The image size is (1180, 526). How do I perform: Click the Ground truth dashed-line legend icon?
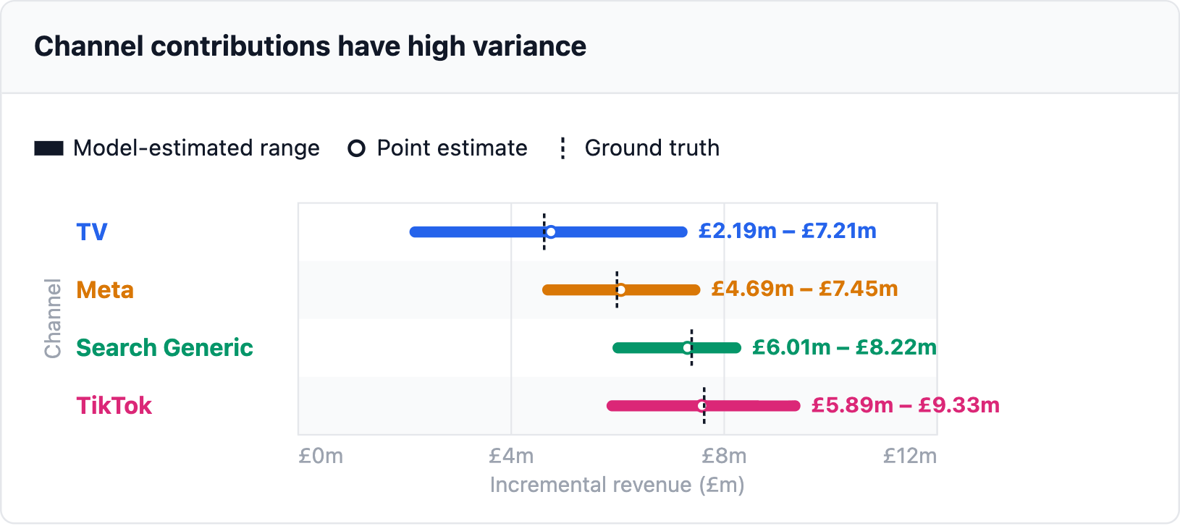562,148
